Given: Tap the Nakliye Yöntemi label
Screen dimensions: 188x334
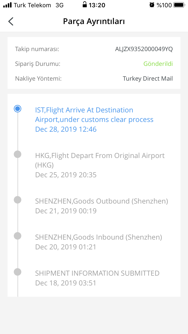Looking at the screenshot, I should [38, 79].
